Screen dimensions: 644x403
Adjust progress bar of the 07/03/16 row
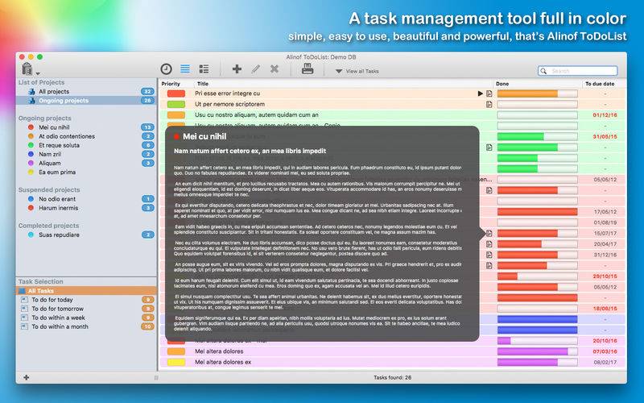pos(537,351)
